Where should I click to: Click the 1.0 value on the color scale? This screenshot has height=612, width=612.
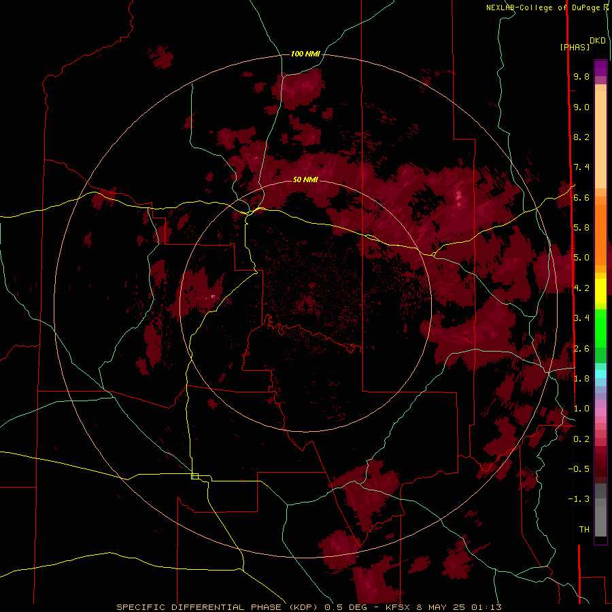tap(581, 409)
